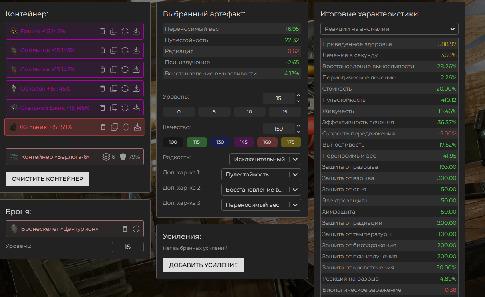This screenshot has height=297, width=485.
Task: Click the armor Уровень input field
Action: (x=127, y=247)
